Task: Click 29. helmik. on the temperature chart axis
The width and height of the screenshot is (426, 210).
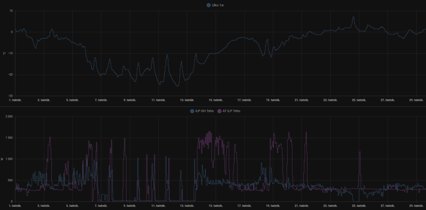Action: pos(417,100)
